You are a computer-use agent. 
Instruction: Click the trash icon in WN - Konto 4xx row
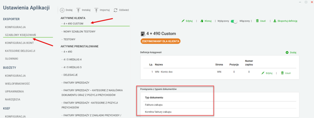click(x=282, y=73)
